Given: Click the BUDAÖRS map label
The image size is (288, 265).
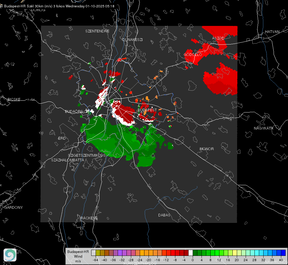Looking at the screenshot, I should pos(74,111).
